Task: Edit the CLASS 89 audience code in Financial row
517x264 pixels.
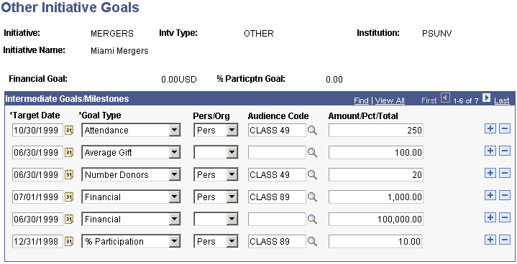Action: pyautogui.click(x=277, y=197)
